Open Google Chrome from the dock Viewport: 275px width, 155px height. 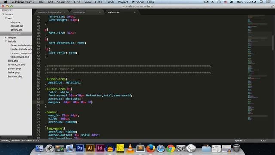[x=171, y=148]
